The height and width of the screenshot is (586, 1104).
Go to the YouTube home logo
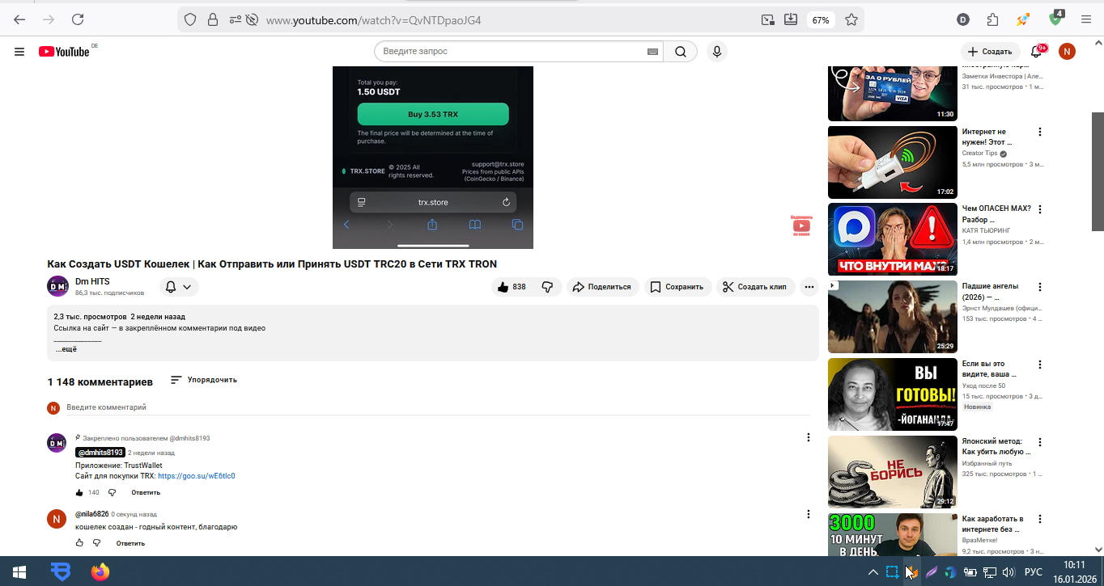pos(64,52)
